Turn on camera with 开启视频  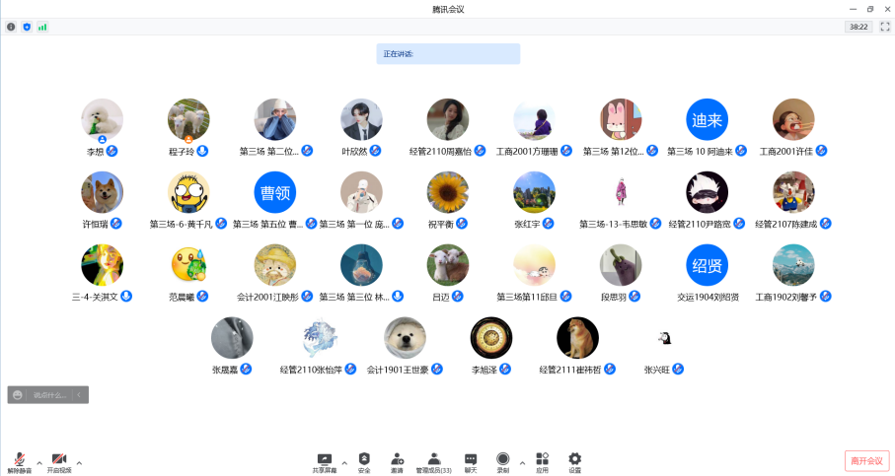point(59,461)
